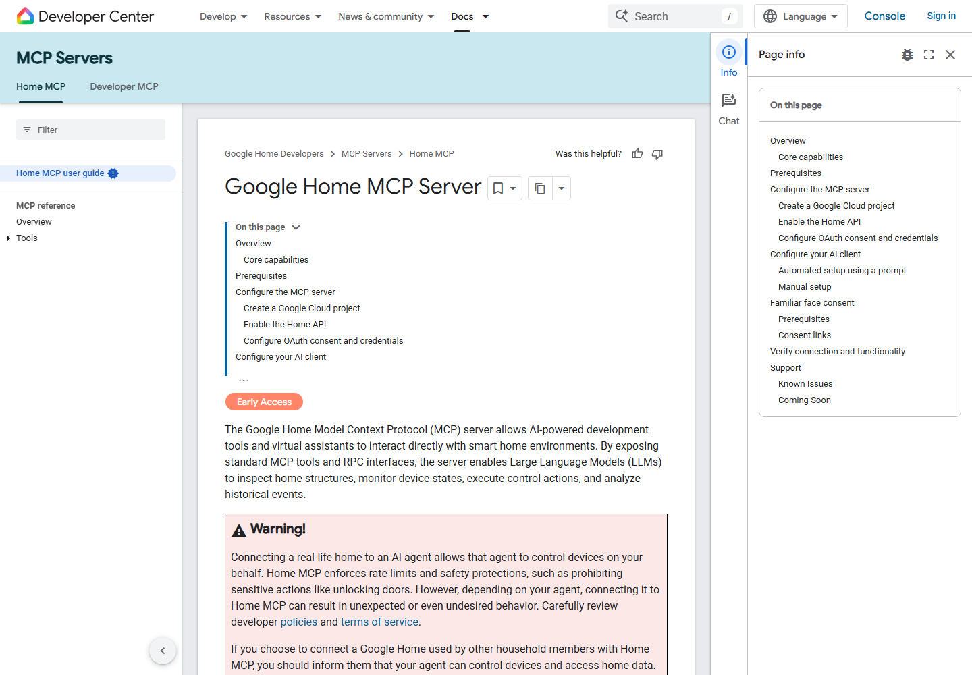This screenshot has height=675, width=972.
Task: Expand the Docs dropdown arrow
Action: pos(485,16)
